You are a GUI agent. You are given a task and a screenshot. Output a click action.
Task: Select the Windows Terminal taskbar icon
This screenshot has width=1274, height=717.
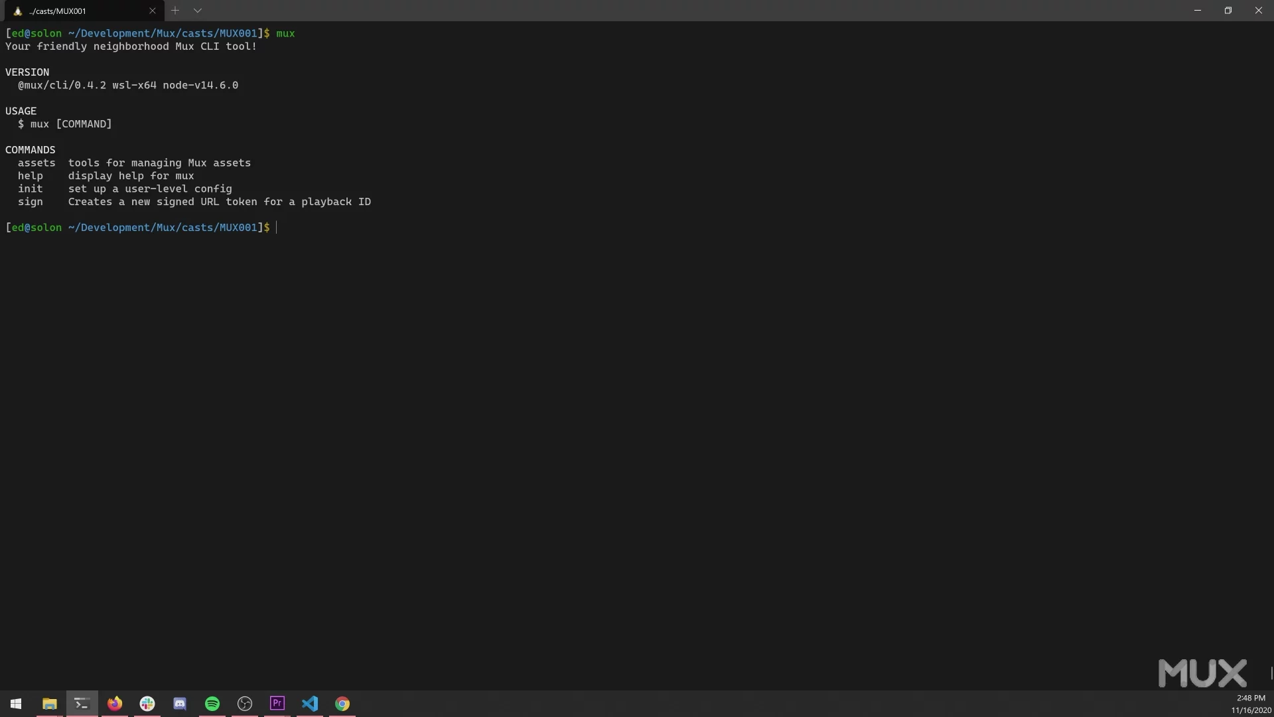point(82,704)
